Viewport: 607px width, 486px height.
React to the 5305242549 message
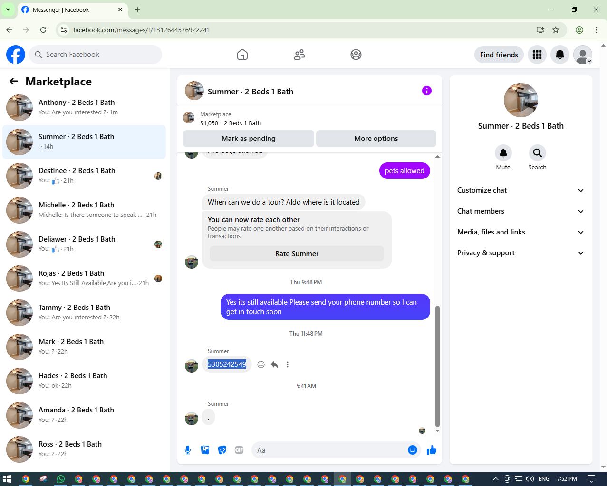(x=261, y=364)
